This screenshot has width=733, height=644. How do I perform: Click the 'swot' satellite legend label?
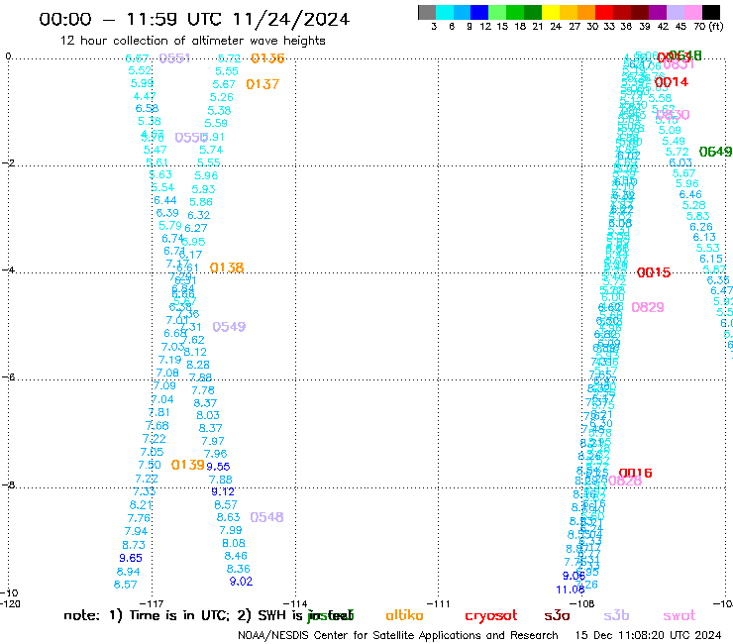click(x=680, y=616)
